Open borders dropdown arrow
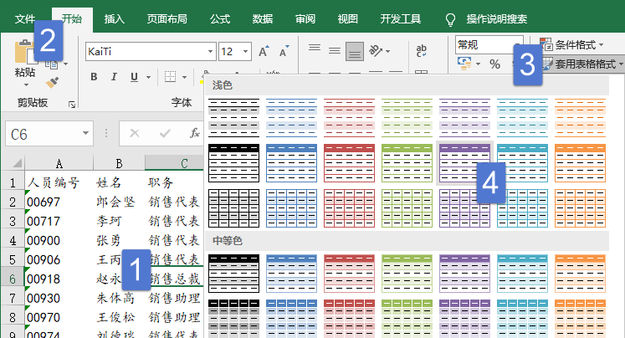 (x=185, y=77)
